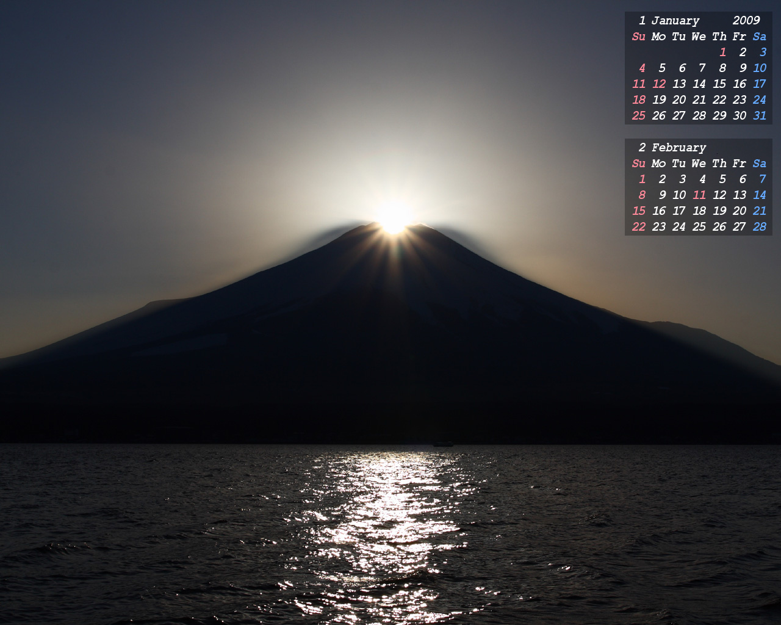This screenshot has height=625, width=781.
Task: Click the 2009 year label
Action: point(746,21)
